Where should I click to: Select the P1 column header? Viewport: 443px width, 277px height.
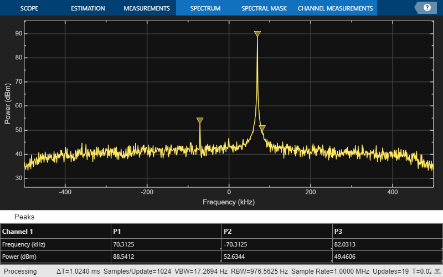coord(117,231)
